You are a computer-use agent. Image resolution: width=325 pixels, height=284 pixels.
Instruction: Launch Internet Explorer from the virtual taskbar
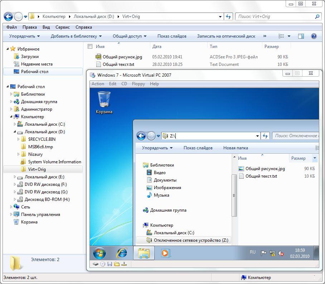pos(122,253)
